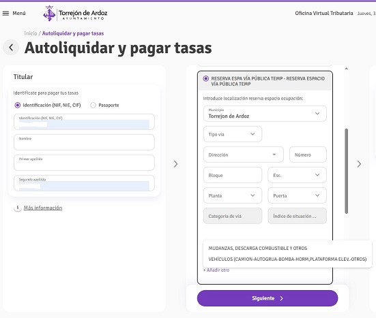Open the Tipo vía dropdown
376x318 pixels.
click(233, 134)
